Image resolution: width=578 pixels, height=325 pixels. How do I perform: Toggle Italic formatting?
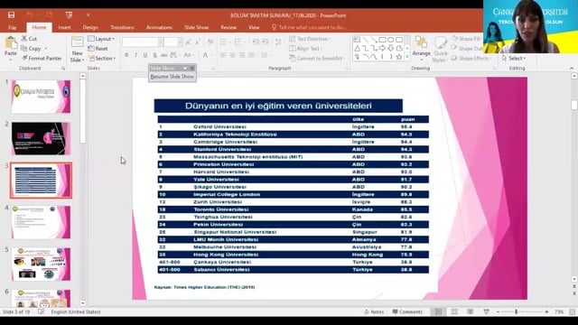[135, 55]
